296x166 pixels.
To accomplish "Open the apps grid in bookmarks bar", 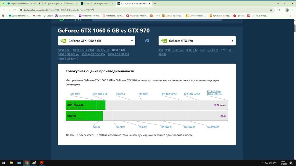I will click(x=3, y=16).
